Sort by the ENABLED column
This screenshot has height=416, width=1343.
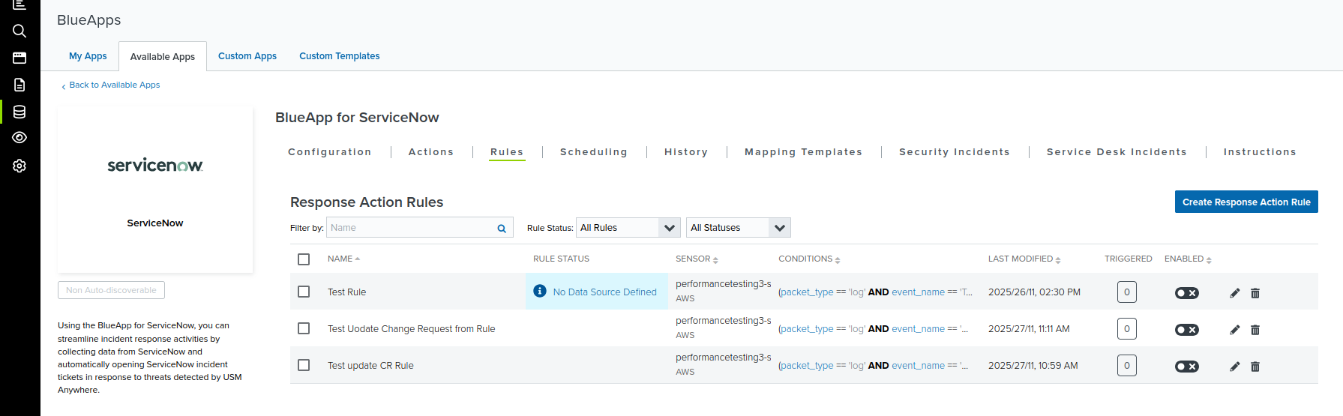[x=1209, y=260]
